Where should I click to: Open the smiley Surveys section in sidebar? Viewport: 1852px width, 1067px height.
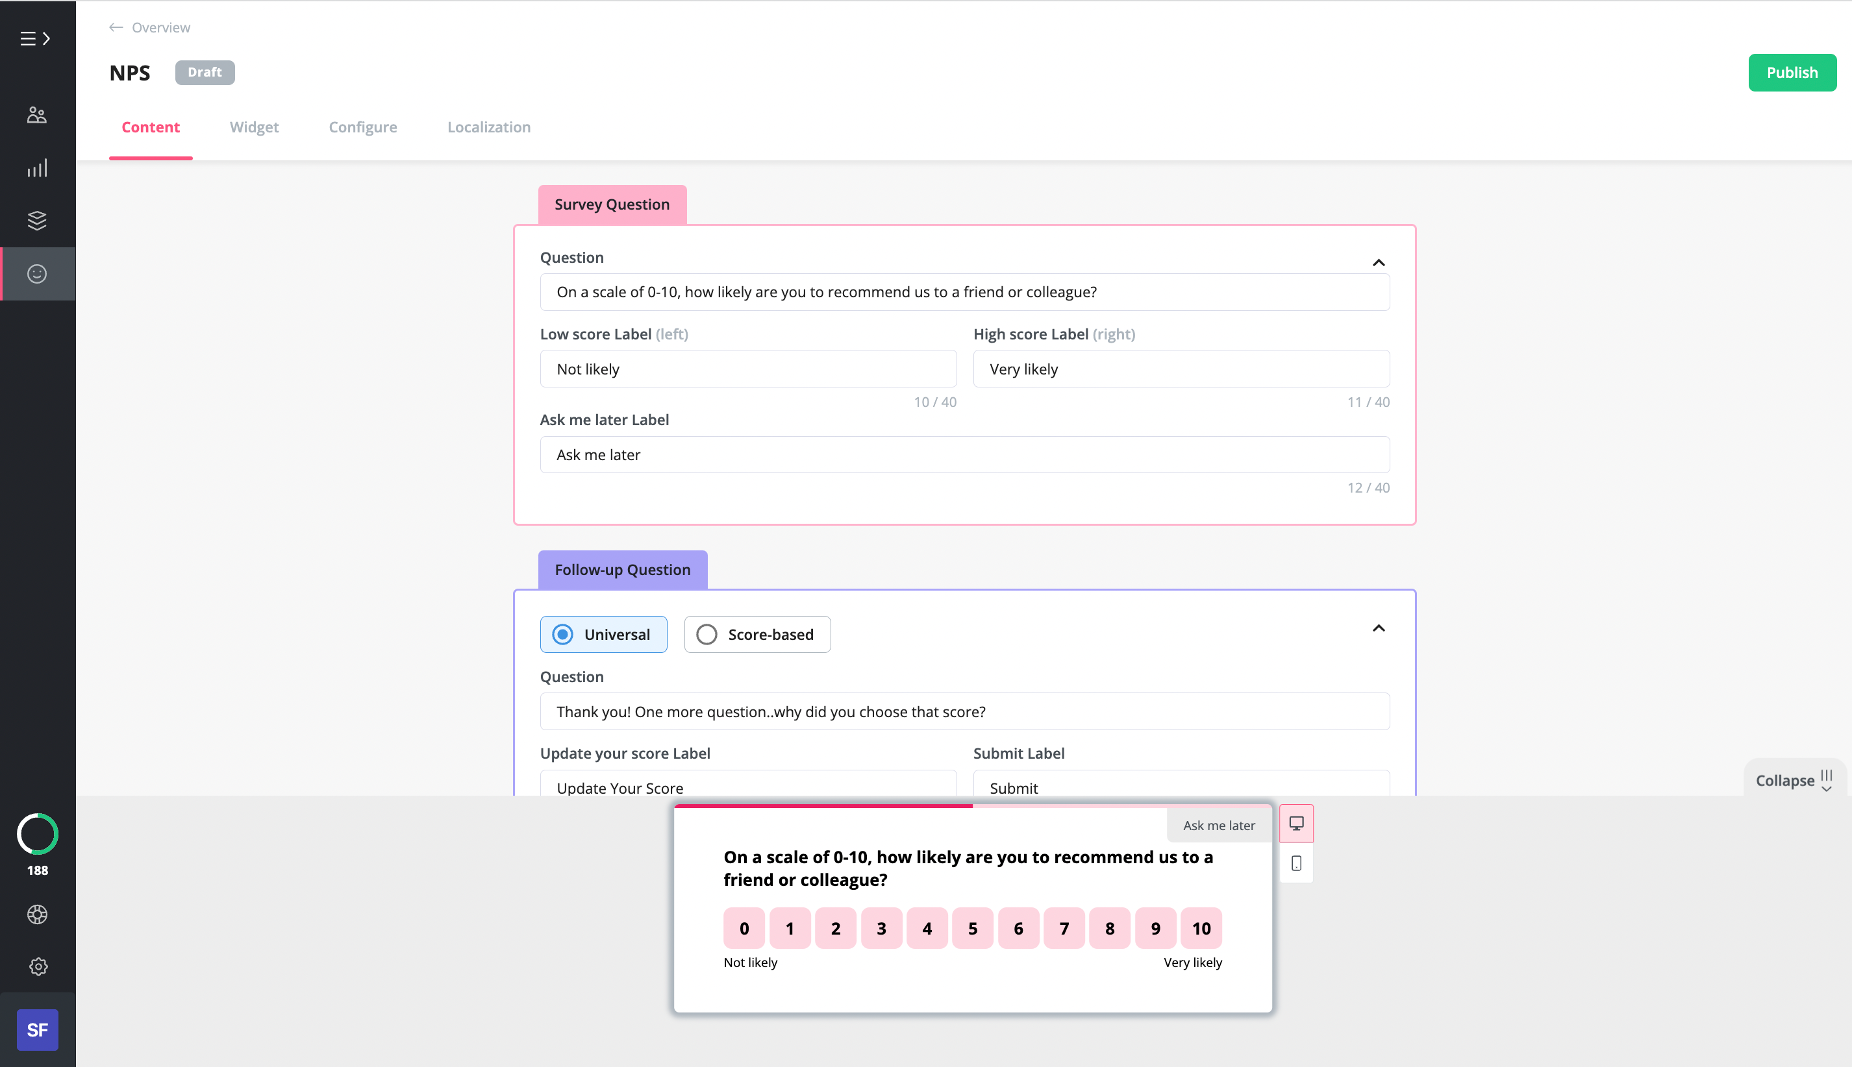coord(36,273)
